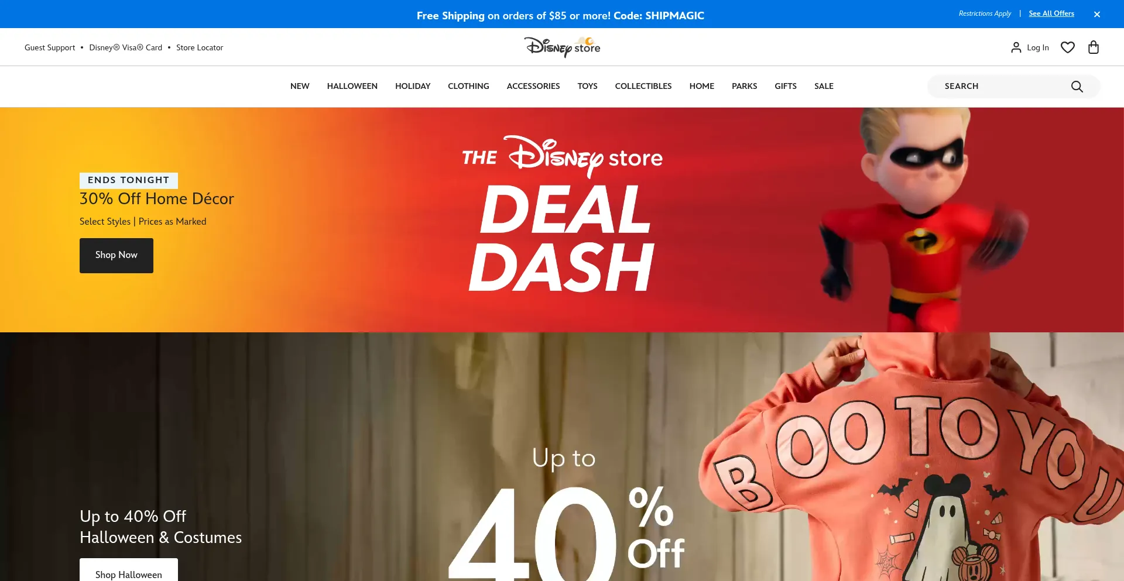Click the search magnifying glass icon
1124x581 pixels.
[x=1077, y=87]
